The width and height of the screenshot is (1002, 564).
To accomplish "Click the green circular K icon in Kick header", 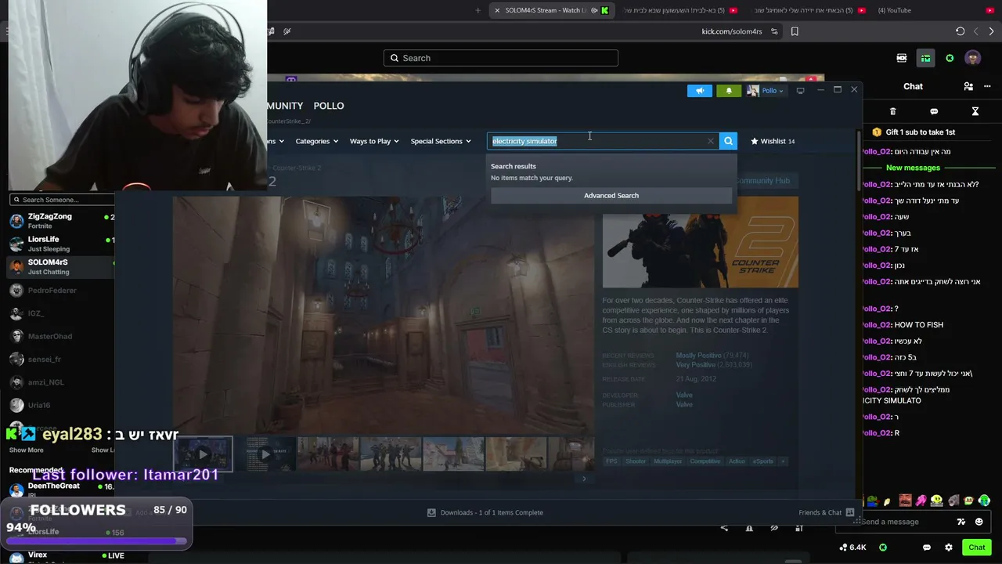I will 950,58.
